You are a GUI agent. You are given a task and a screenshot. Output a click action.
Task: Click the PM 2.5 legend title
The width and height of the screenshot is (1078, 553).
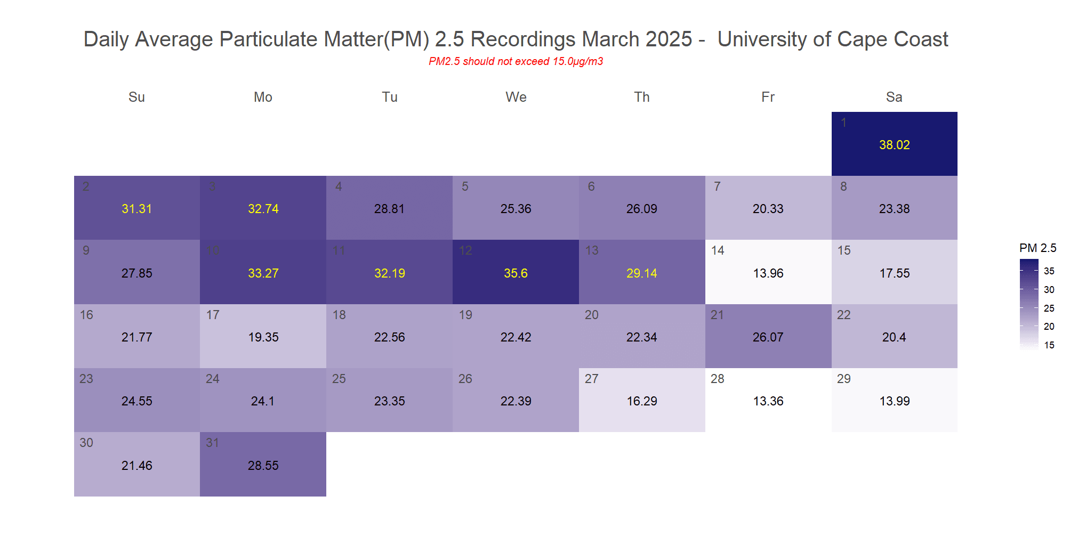tap(1037, 248)
